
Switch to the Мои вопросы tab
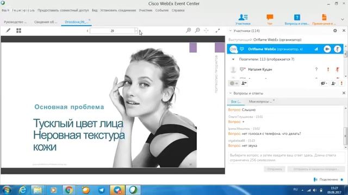260,101
